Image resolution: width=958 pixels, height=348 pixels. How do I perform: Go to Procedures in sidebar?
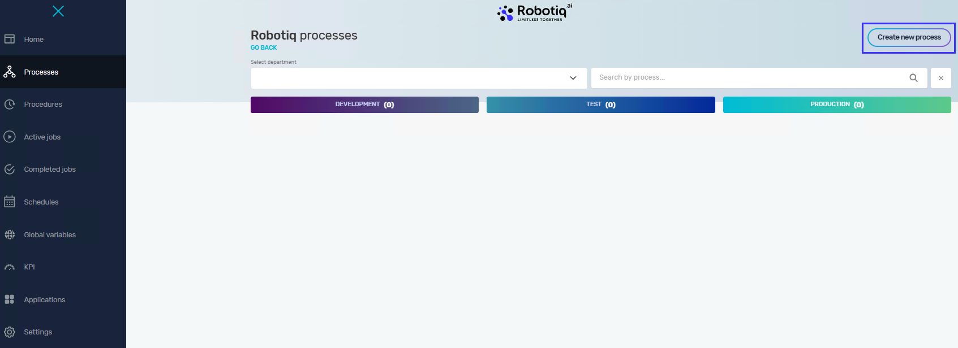pos(63,104)
